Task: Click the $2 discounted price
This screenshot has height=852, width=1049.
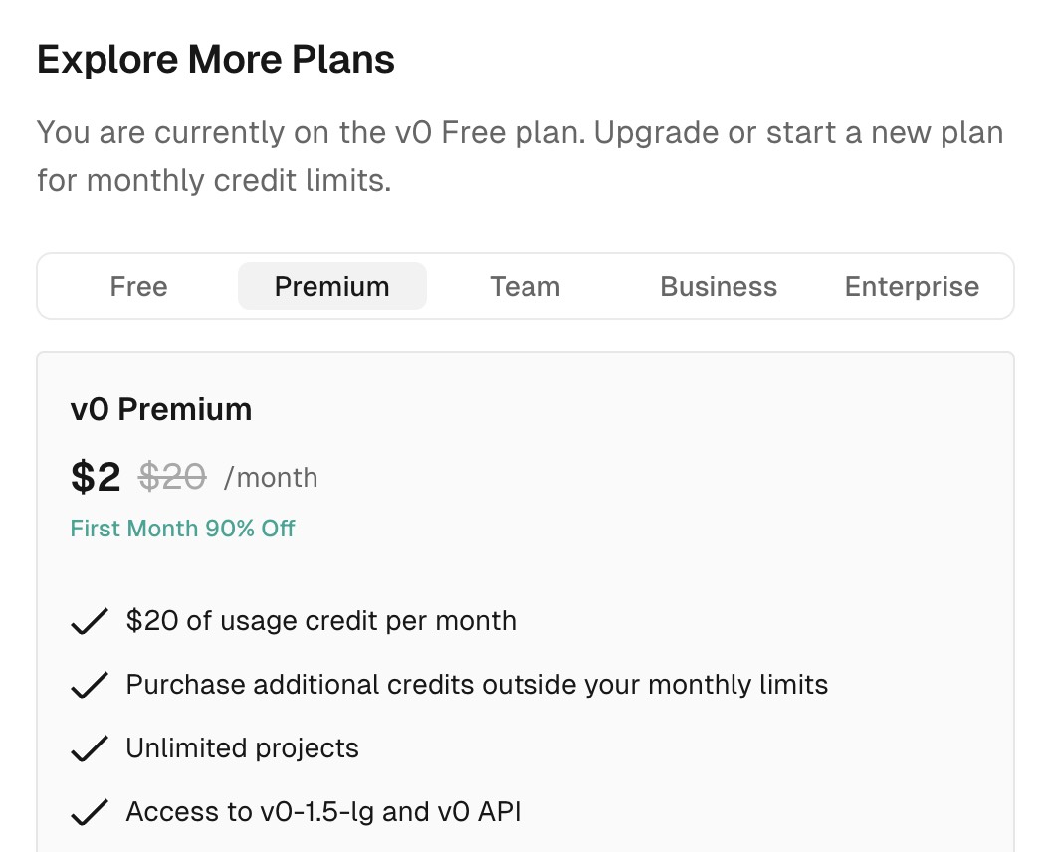Action: (x=96, y=478)
